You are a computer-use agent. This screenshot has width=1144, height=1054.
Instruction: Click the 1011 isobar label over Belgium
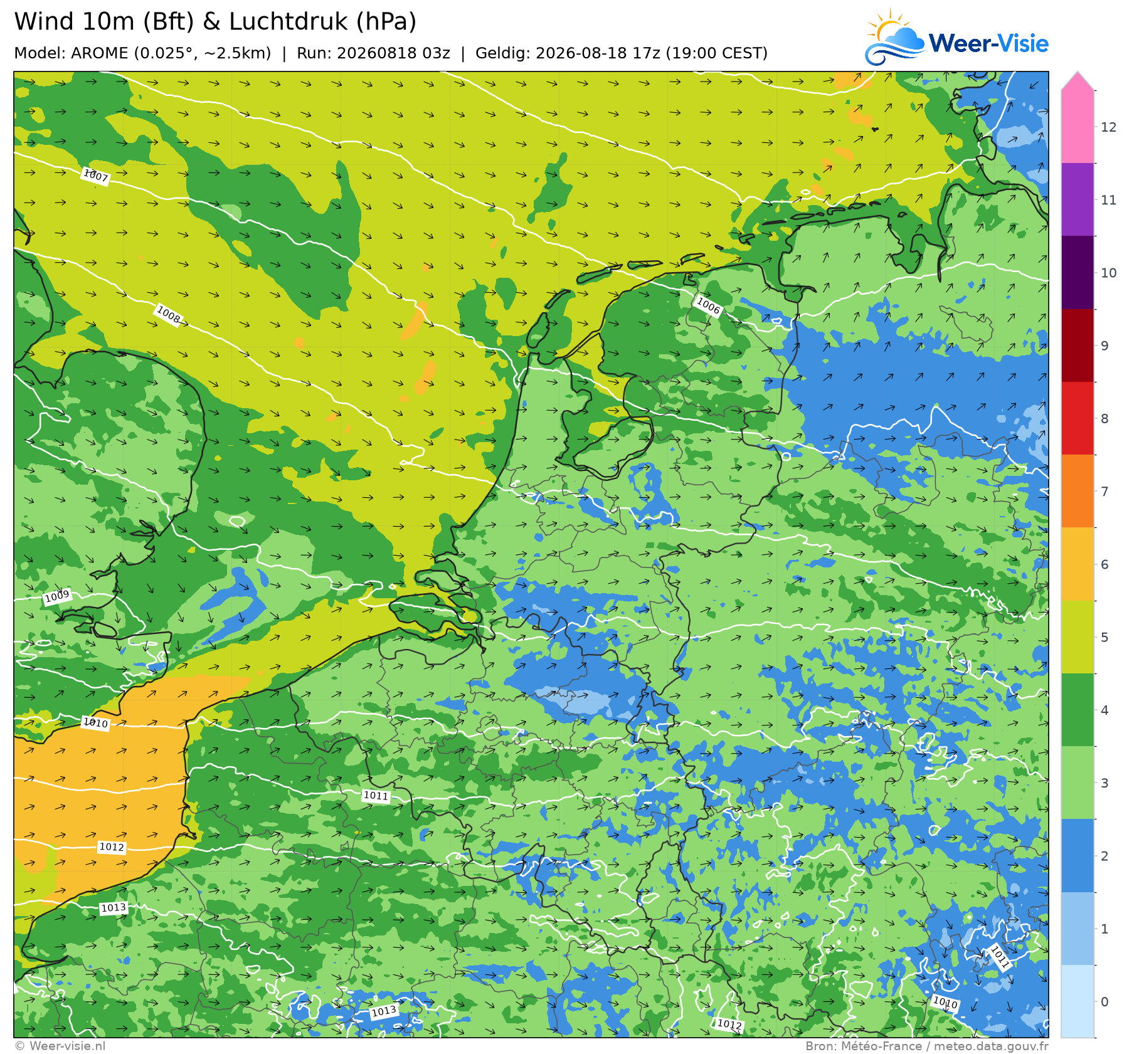[x=376, y=796]
